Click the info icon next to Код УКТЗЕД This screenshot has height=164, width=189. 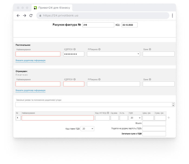tap(108, 113)
